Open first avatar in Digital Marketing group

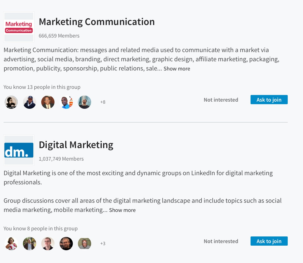(x=11, y=244)
